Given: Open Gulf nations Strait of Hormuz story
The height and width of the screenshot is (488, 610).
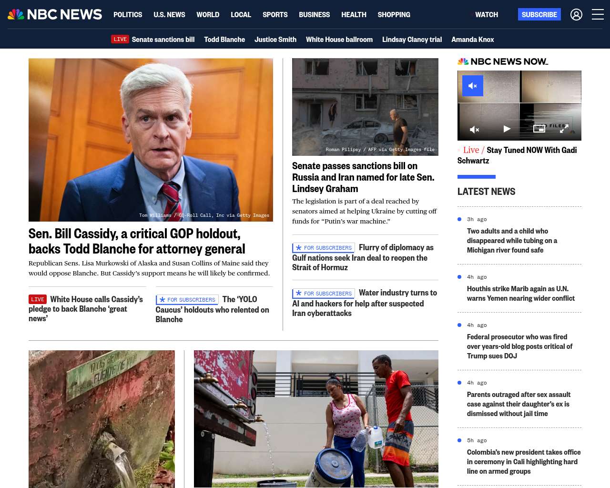Looking at the screenshot, I should point(363,257).
